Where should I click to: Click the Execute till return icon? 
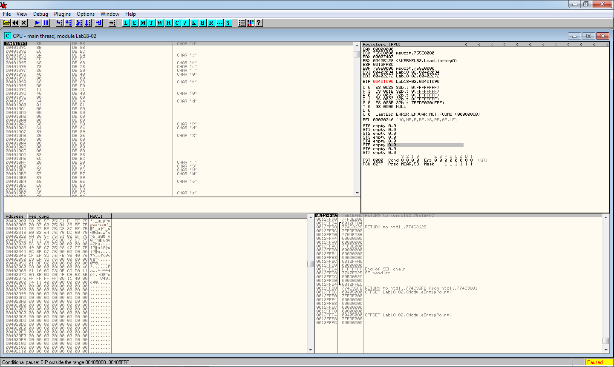(99, 23)
